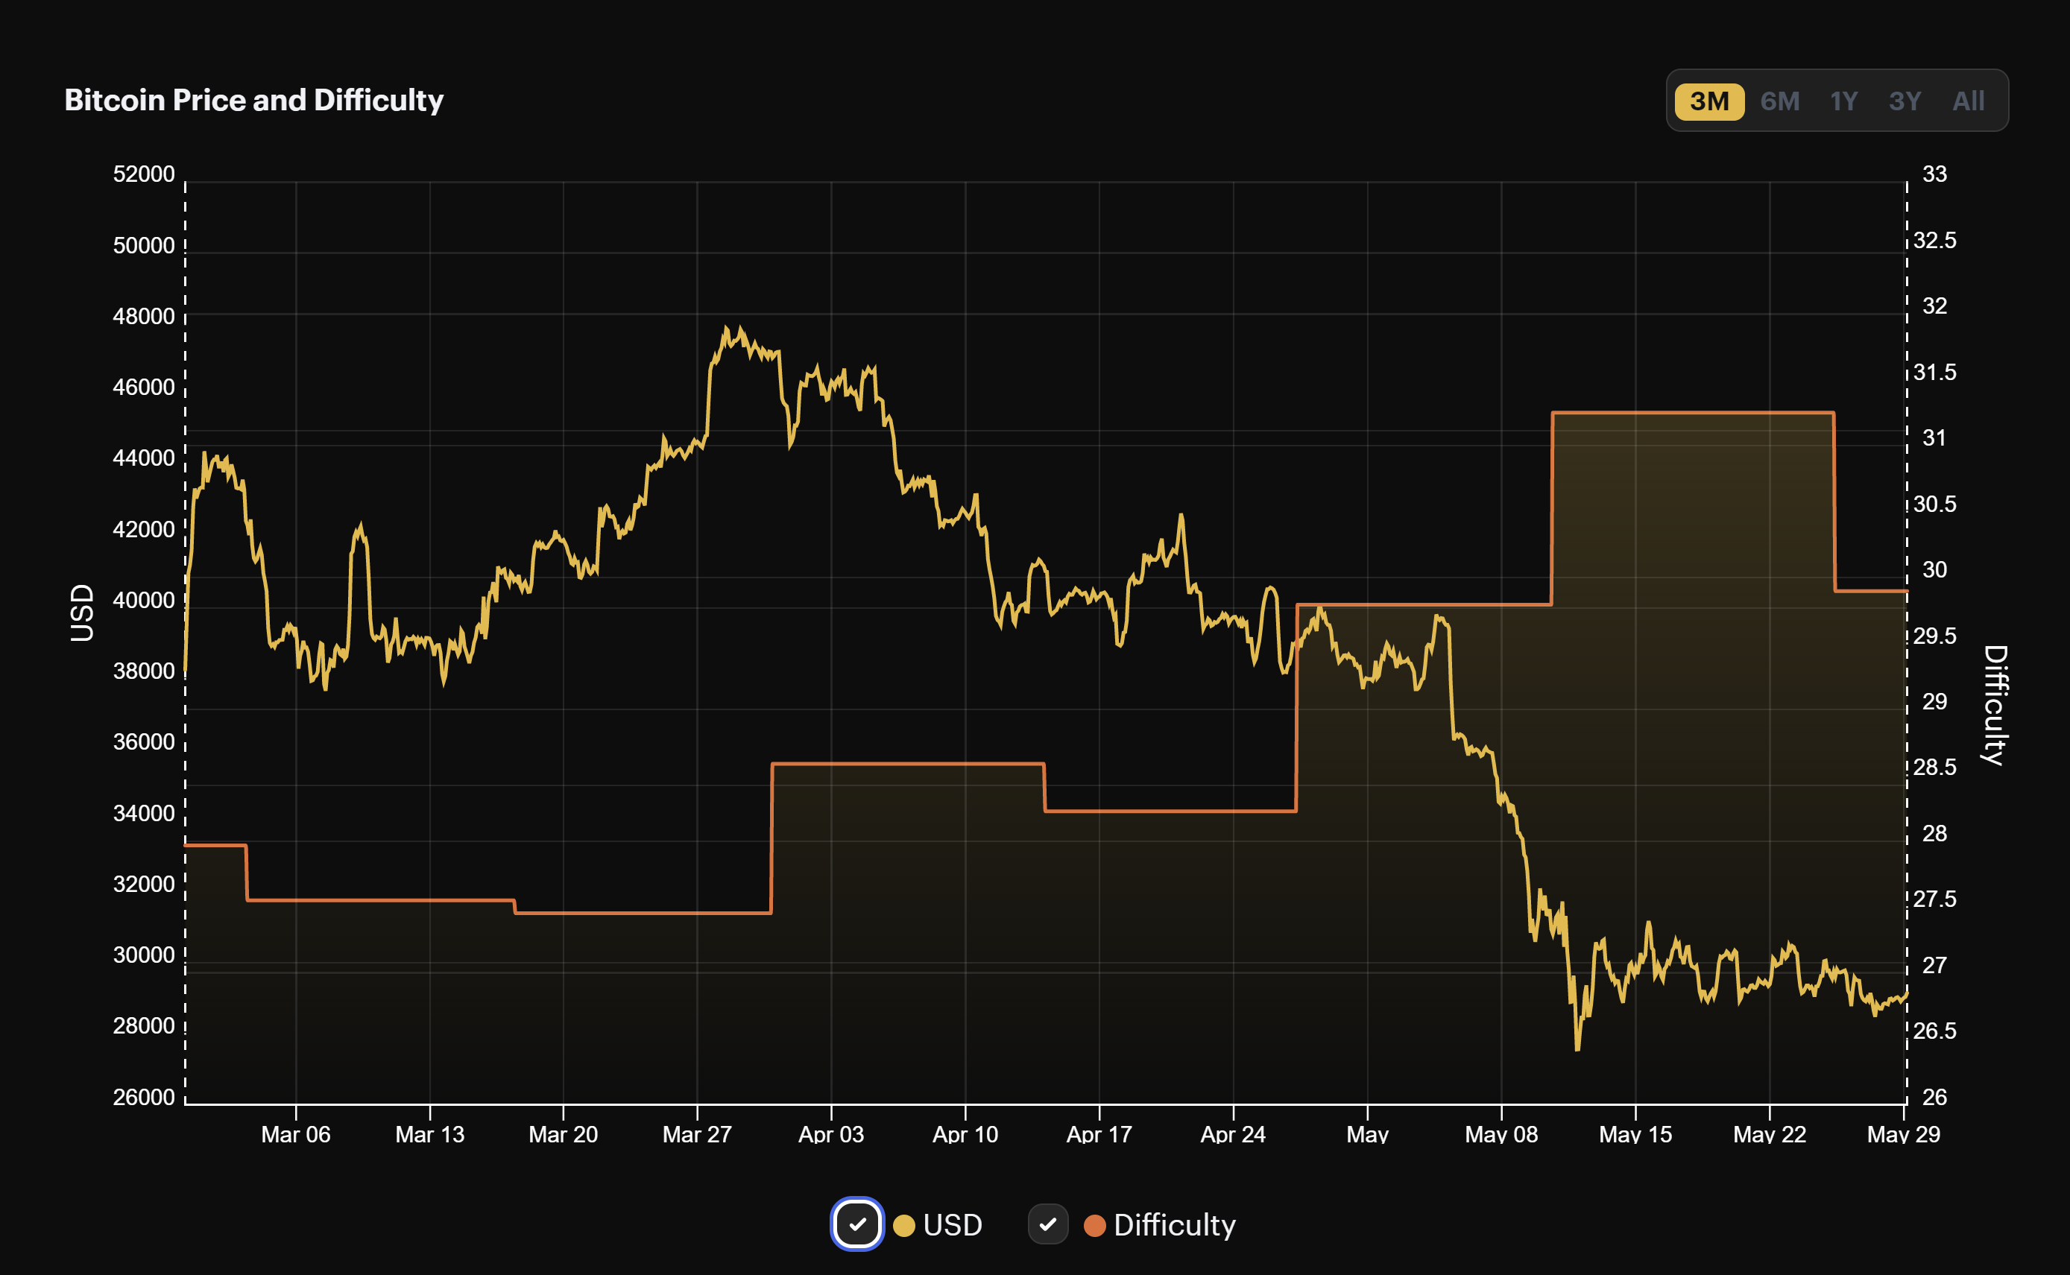
Task: Click the Bitcoin Price and Difficulty title
Action: pyautogui.click(x=254, y=101)
